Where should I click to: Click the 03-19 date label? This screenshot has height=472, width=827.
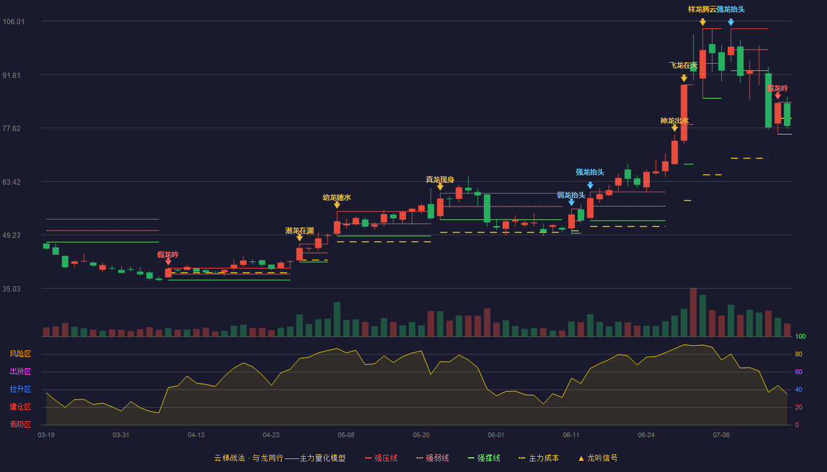[x=46, y=435]
